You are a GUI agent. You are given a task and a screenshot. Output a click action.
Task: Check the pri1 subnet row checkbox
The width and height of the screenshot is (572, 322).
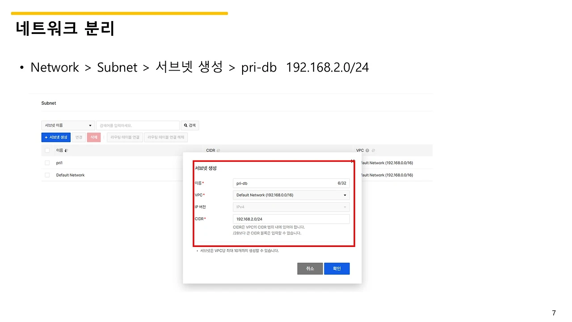click(x=47, y=163)
